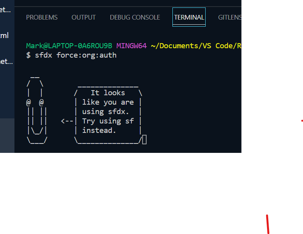303x234 pixels.
Task: Place cursor at the terminal caret block
Action: [x=144, y=140]
